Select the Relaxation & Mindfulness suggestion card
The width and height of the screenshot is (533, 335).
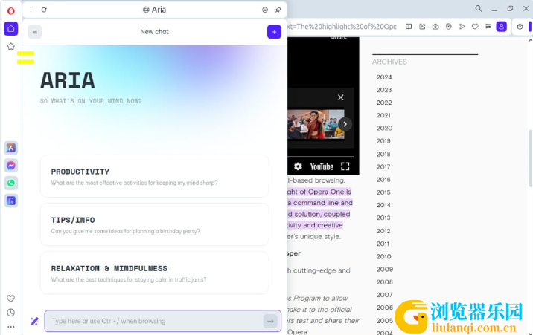pos(154,273)
